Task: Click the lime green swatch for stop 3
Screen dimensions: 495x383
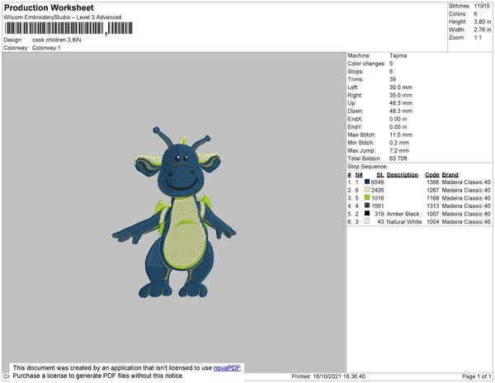Action: (367, 198)
